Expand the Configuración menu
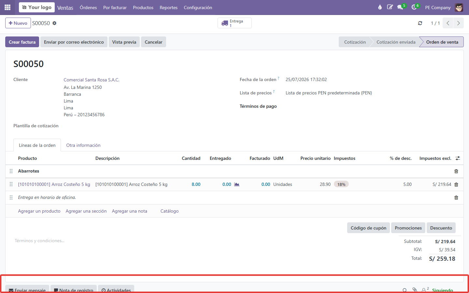Viewport: 469px width, 293px height. [x=198, y=7]
